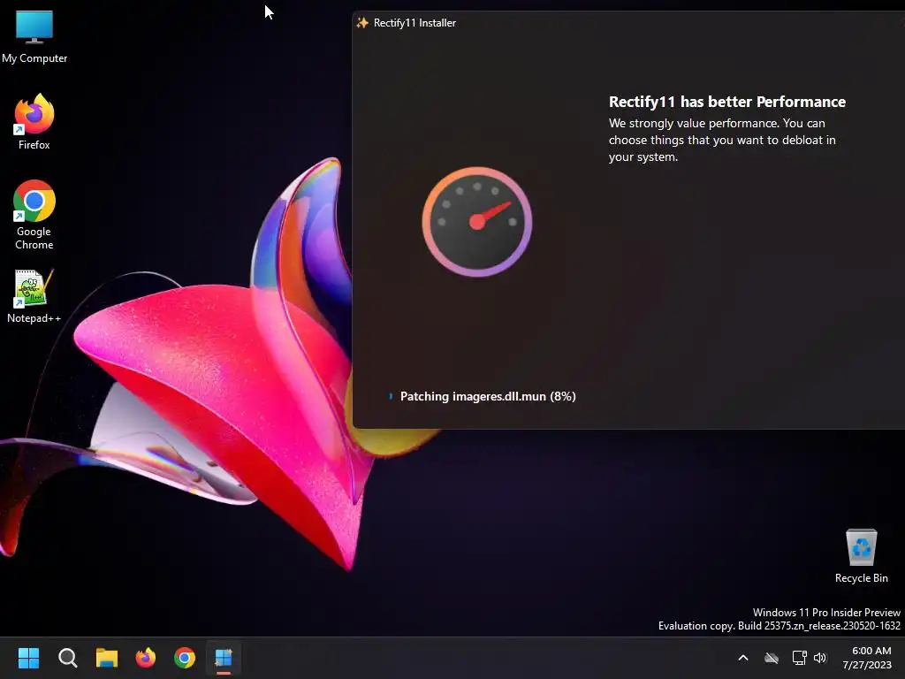This screenshot has width=905, height=679.
Task: Click the "Rectify11 has better Performance" heading
Action: [x=727, y=103]
